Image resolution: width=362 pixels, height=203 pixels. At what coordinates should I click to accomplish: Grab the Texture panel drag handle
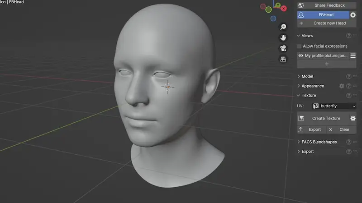[355, 95]
